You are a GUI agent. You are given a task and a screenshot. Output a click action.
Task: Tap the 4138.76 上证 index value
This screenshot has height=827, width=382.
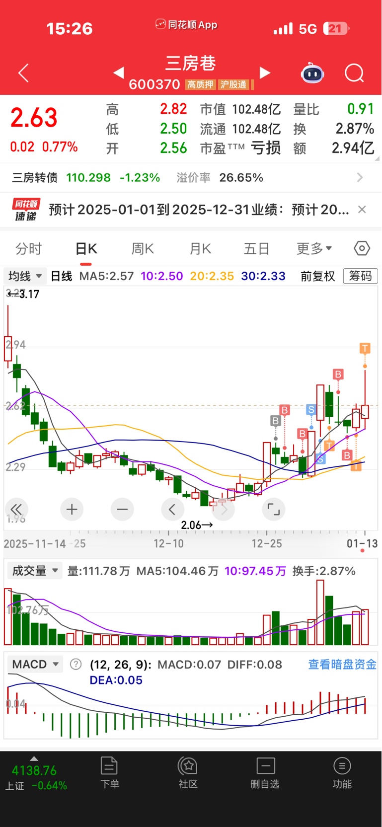[x=34, y=770]
